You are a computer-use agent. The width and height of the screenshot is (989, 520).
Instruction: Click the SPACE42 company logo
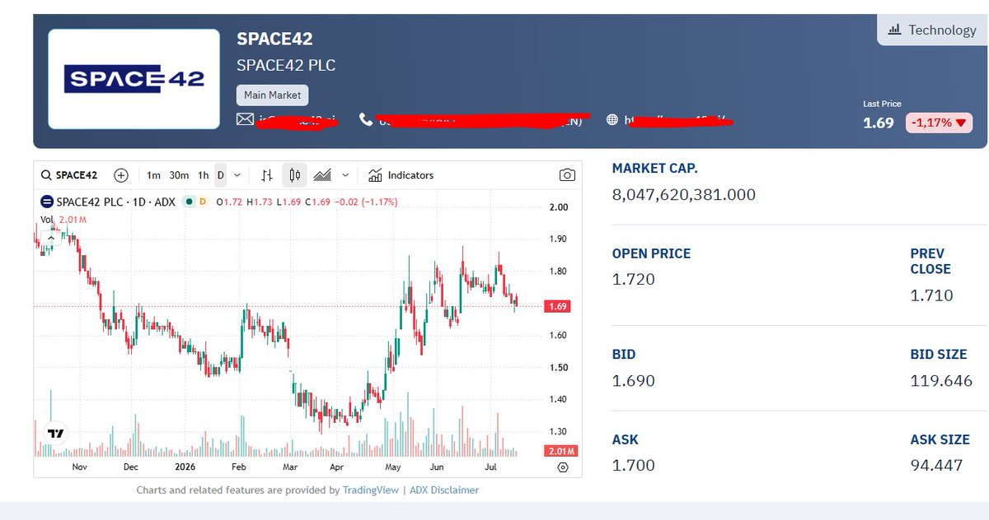pos(134,79)
